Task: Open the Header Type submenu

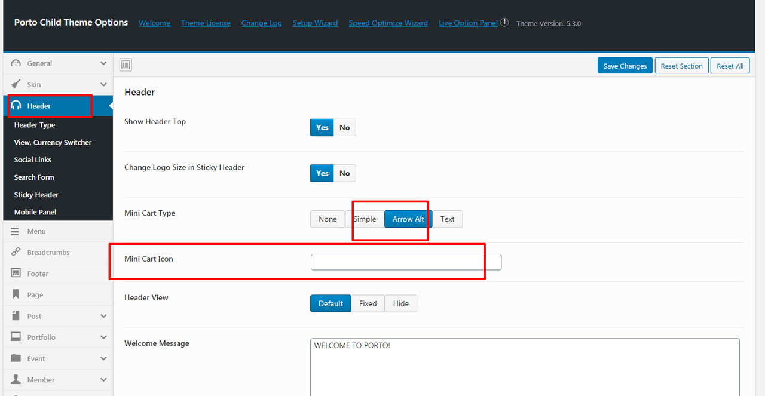Action: pyautogui.click(x=35, y=125)
